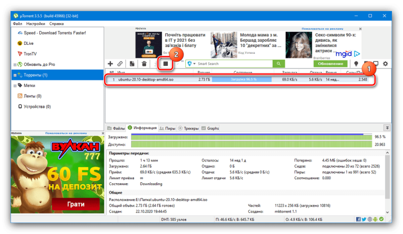The image size is (403, 234).
Task: Click the IT 2021 ad thumbnail
Action: point(149,45)
